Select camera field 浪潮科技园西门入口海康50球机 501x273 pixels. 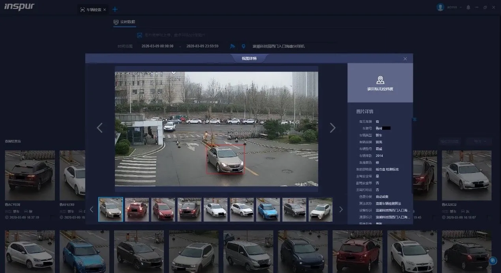[x=279, y=46]
